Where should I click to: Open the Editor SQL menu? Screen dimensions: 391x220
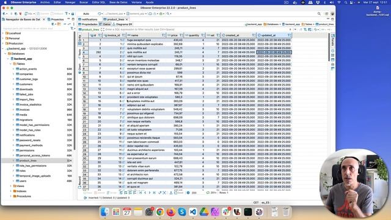point(98,2)
